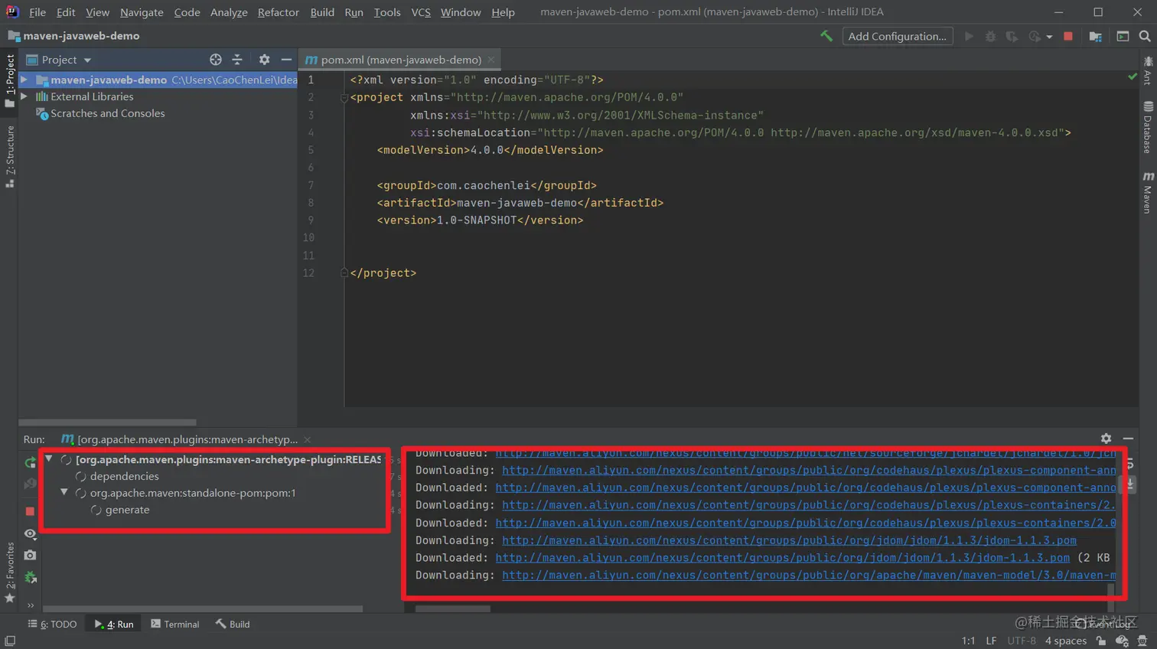Minimize the Run tool window
This screenshot has width=1157, height=649.
point(1128,439)
